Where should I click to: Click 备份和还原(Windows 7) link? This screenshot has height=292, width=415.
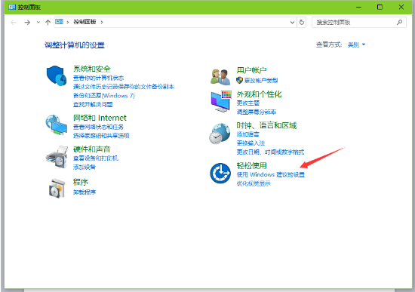pyautogui.click(x=104, y=96)
